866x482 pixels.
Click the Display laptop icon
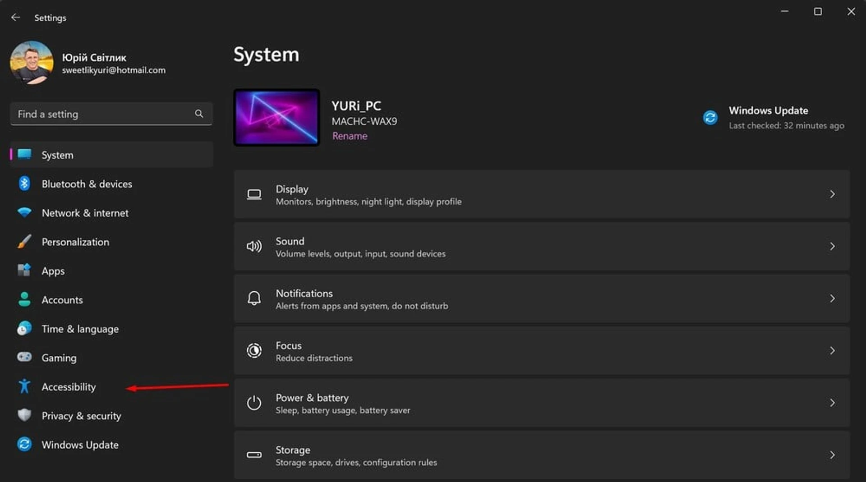254,194
